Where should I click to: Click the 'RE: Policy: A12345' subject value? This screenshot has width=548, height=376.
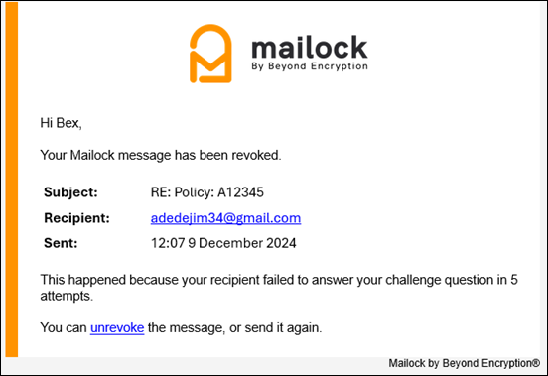pos(206,192)
